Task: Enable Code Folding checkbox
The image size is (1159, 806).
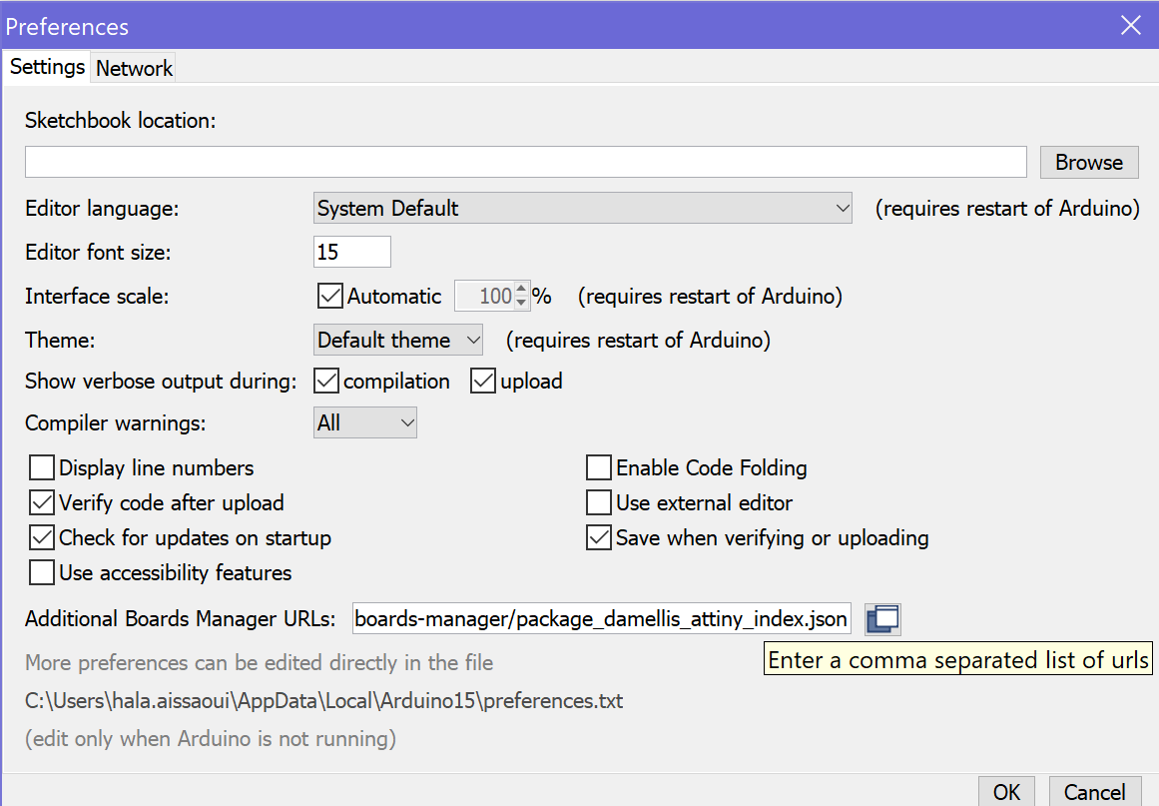Action: pos(599,468)
